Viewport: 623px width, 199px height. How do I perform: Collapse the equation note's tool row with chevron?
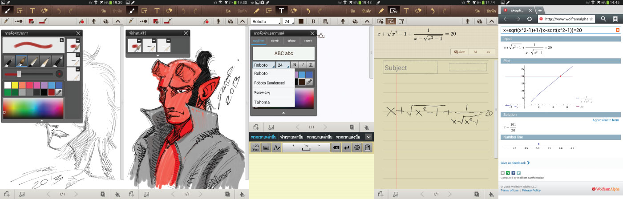(491, 20)
